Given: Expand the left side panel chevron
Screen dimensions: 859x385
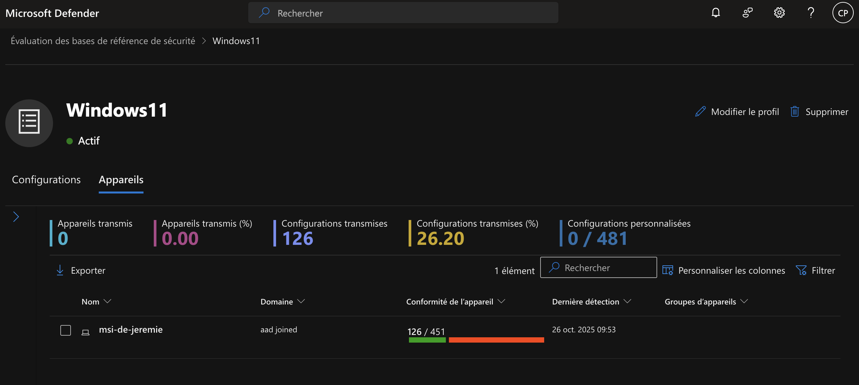Looking at the screenshot, I should [16, 217].
